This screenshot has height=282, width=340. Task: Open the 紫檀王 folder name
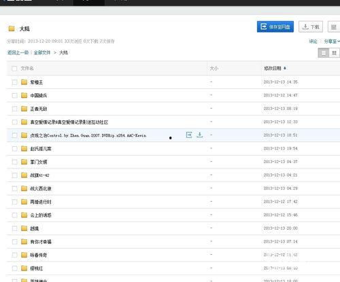(x=37, y=82)
